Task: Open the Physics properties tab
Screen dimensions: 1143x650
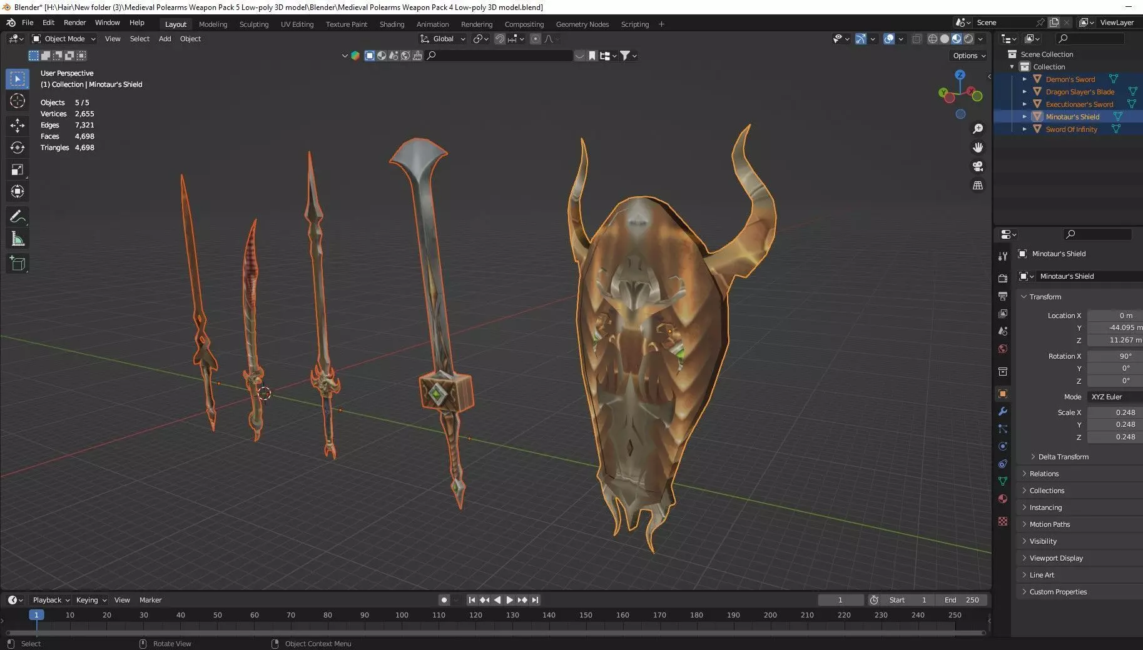Action: pos(1003,446)
